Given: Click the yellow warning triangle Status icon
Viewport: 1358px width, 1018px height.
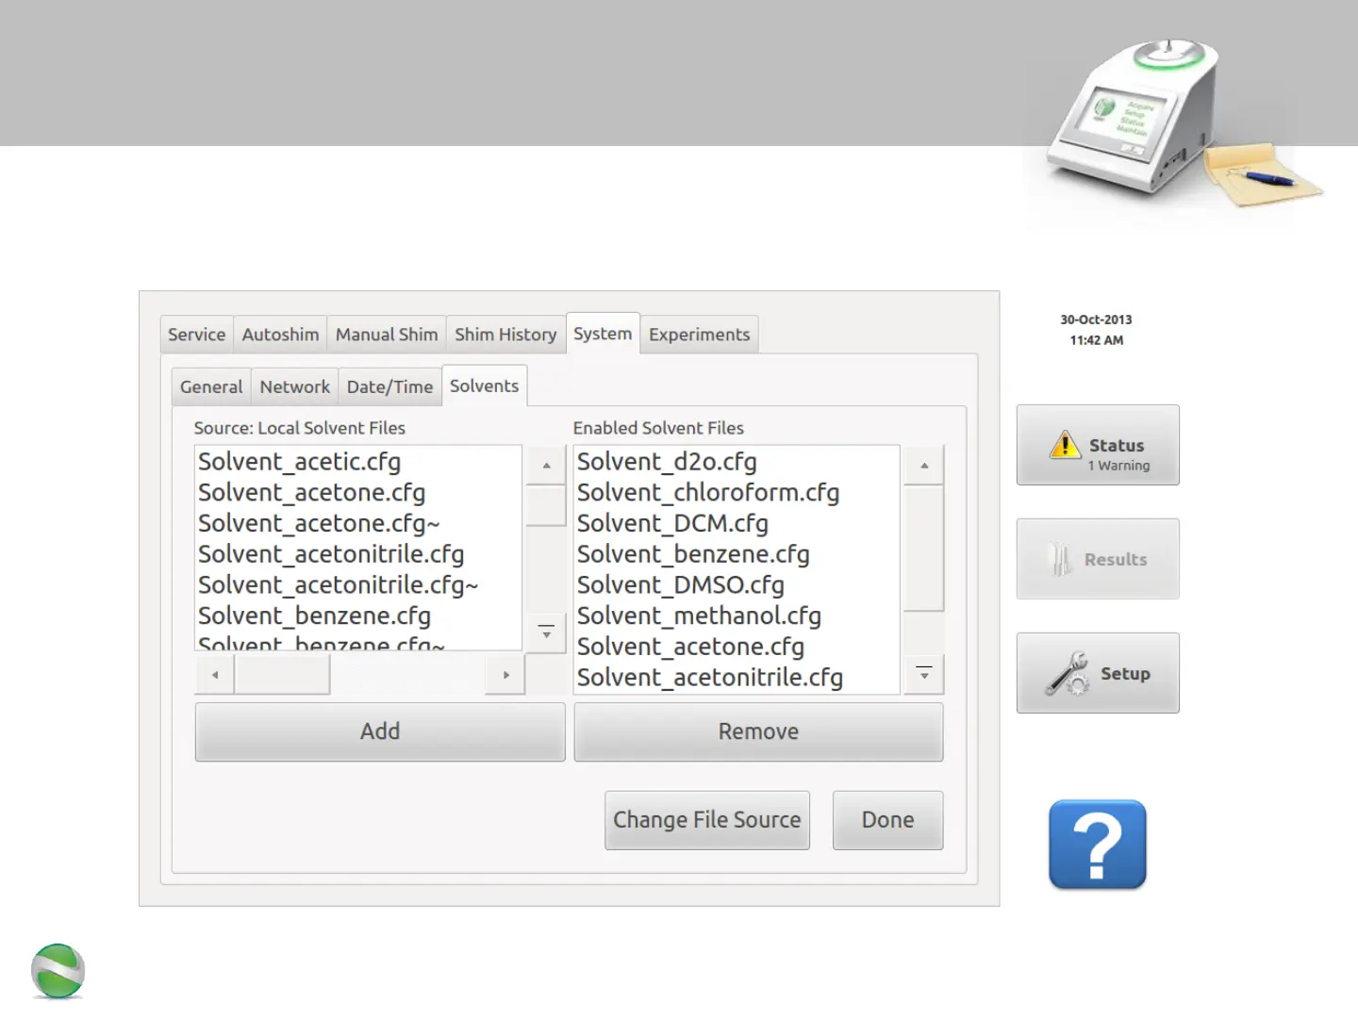Looking at the screenshot, I should (1065, 444).
